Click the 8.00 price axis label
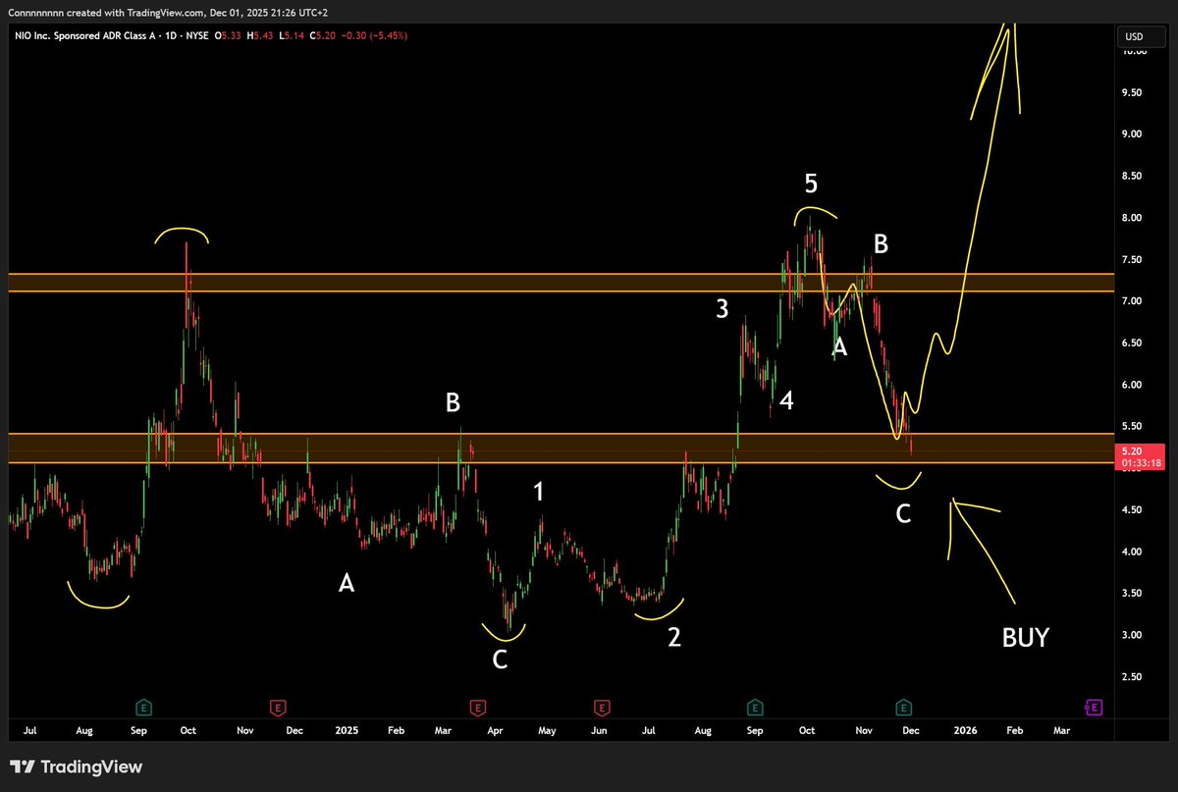Screen dimensions: 1178x792 coord(1132,218)
